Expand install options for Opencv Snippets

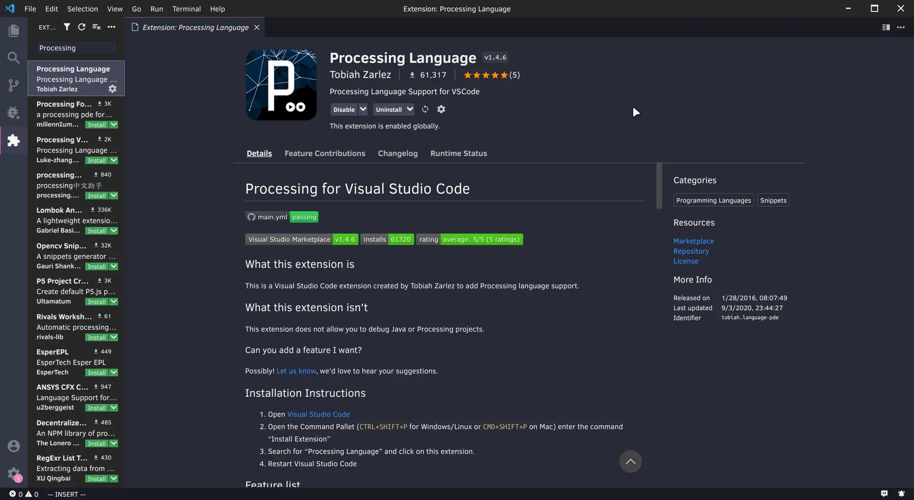114,266
